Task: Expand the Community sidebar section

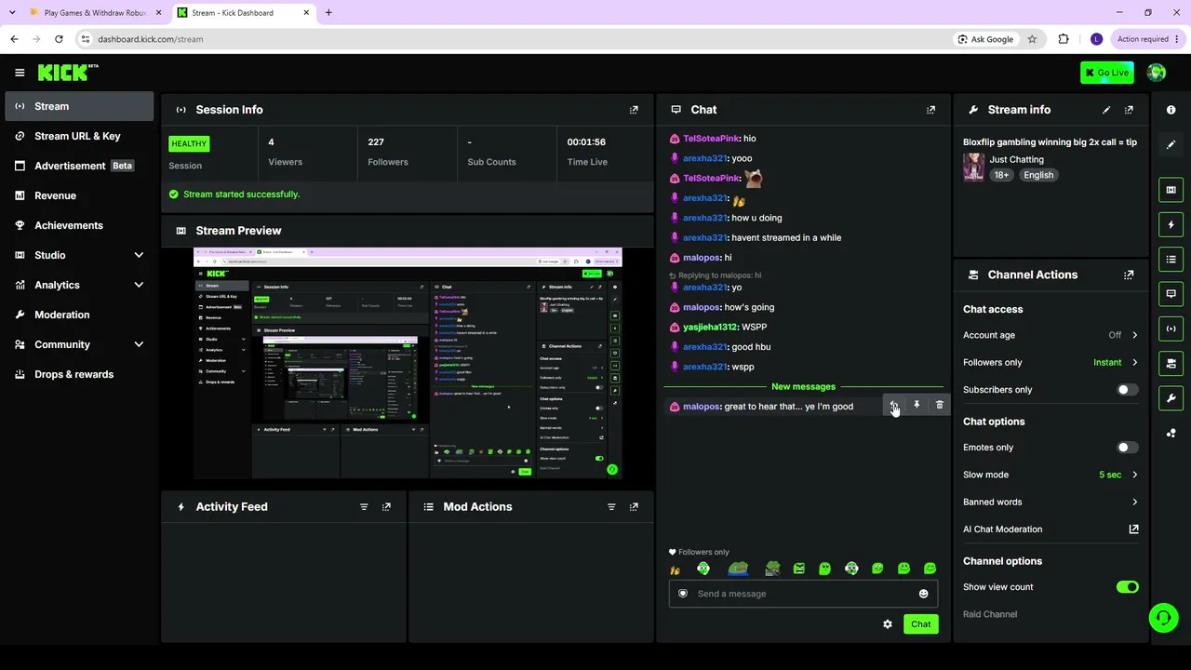Action: point(139,344)
